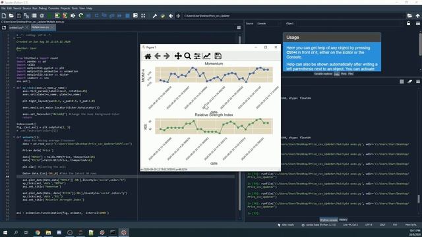Open Preferences with the wrench icon
This screenshot has width=422, height=237.
click(x=155, y=16)
